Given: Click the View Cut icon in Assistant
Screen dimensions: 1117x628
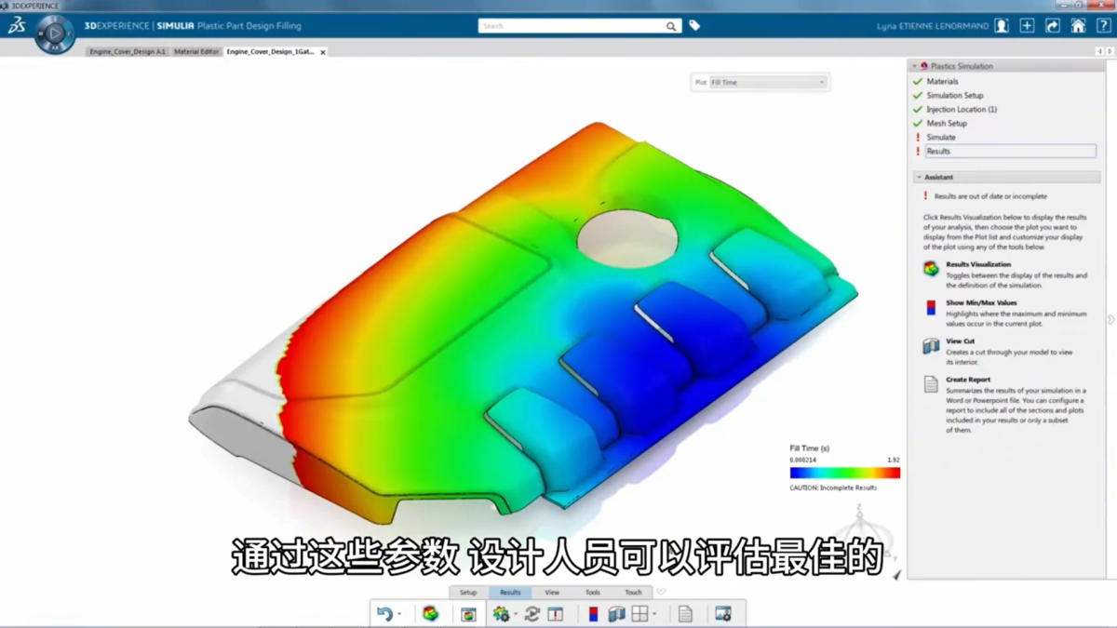Looking at the screenshot, I should (931, 346).
